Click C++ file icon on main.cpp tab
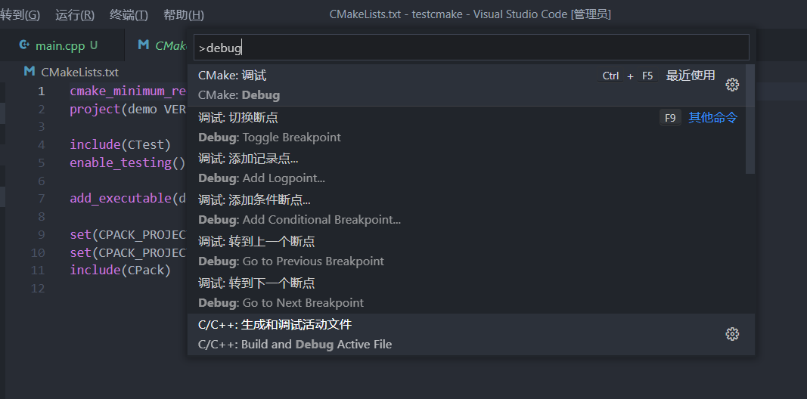This screenshot has width=807, height=399. point(23,45)
